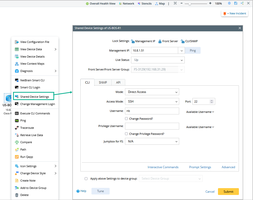253x200 pixels.
Task: Expand the Icon Settings submenu arrow
Action: coord(55,166)
